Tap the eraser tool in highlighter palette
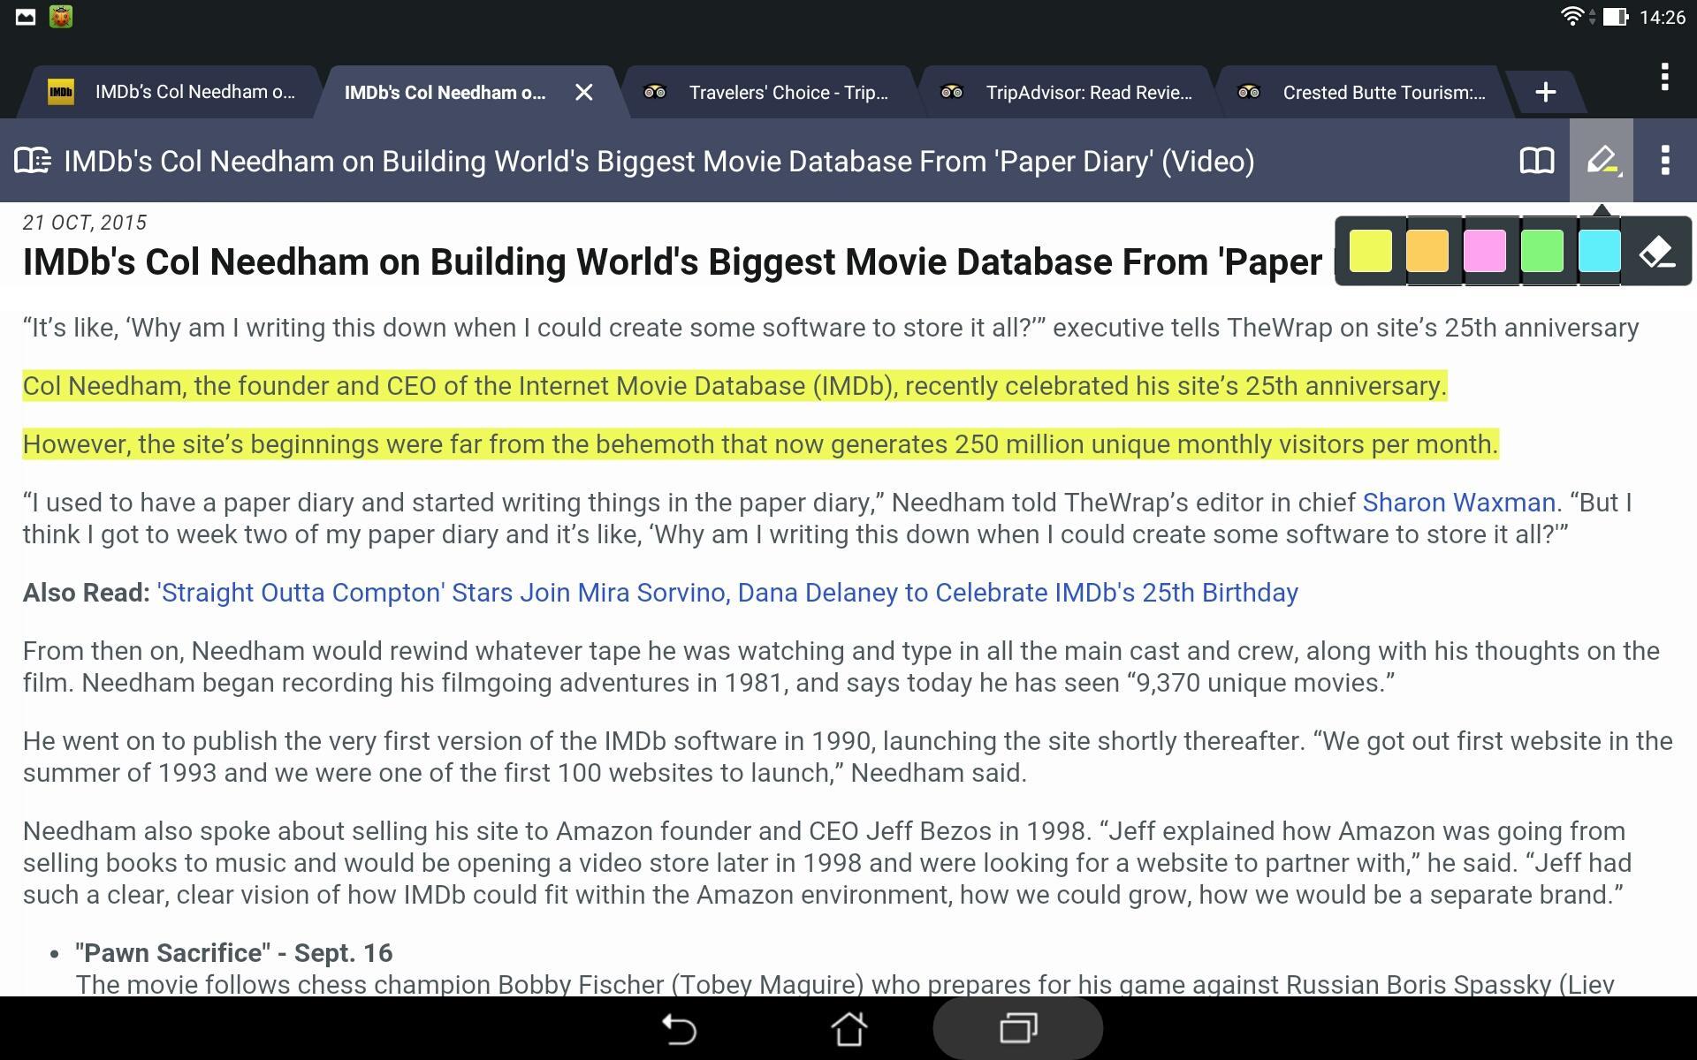This screenshot has width=1697, height=1060. [1657, 252]
